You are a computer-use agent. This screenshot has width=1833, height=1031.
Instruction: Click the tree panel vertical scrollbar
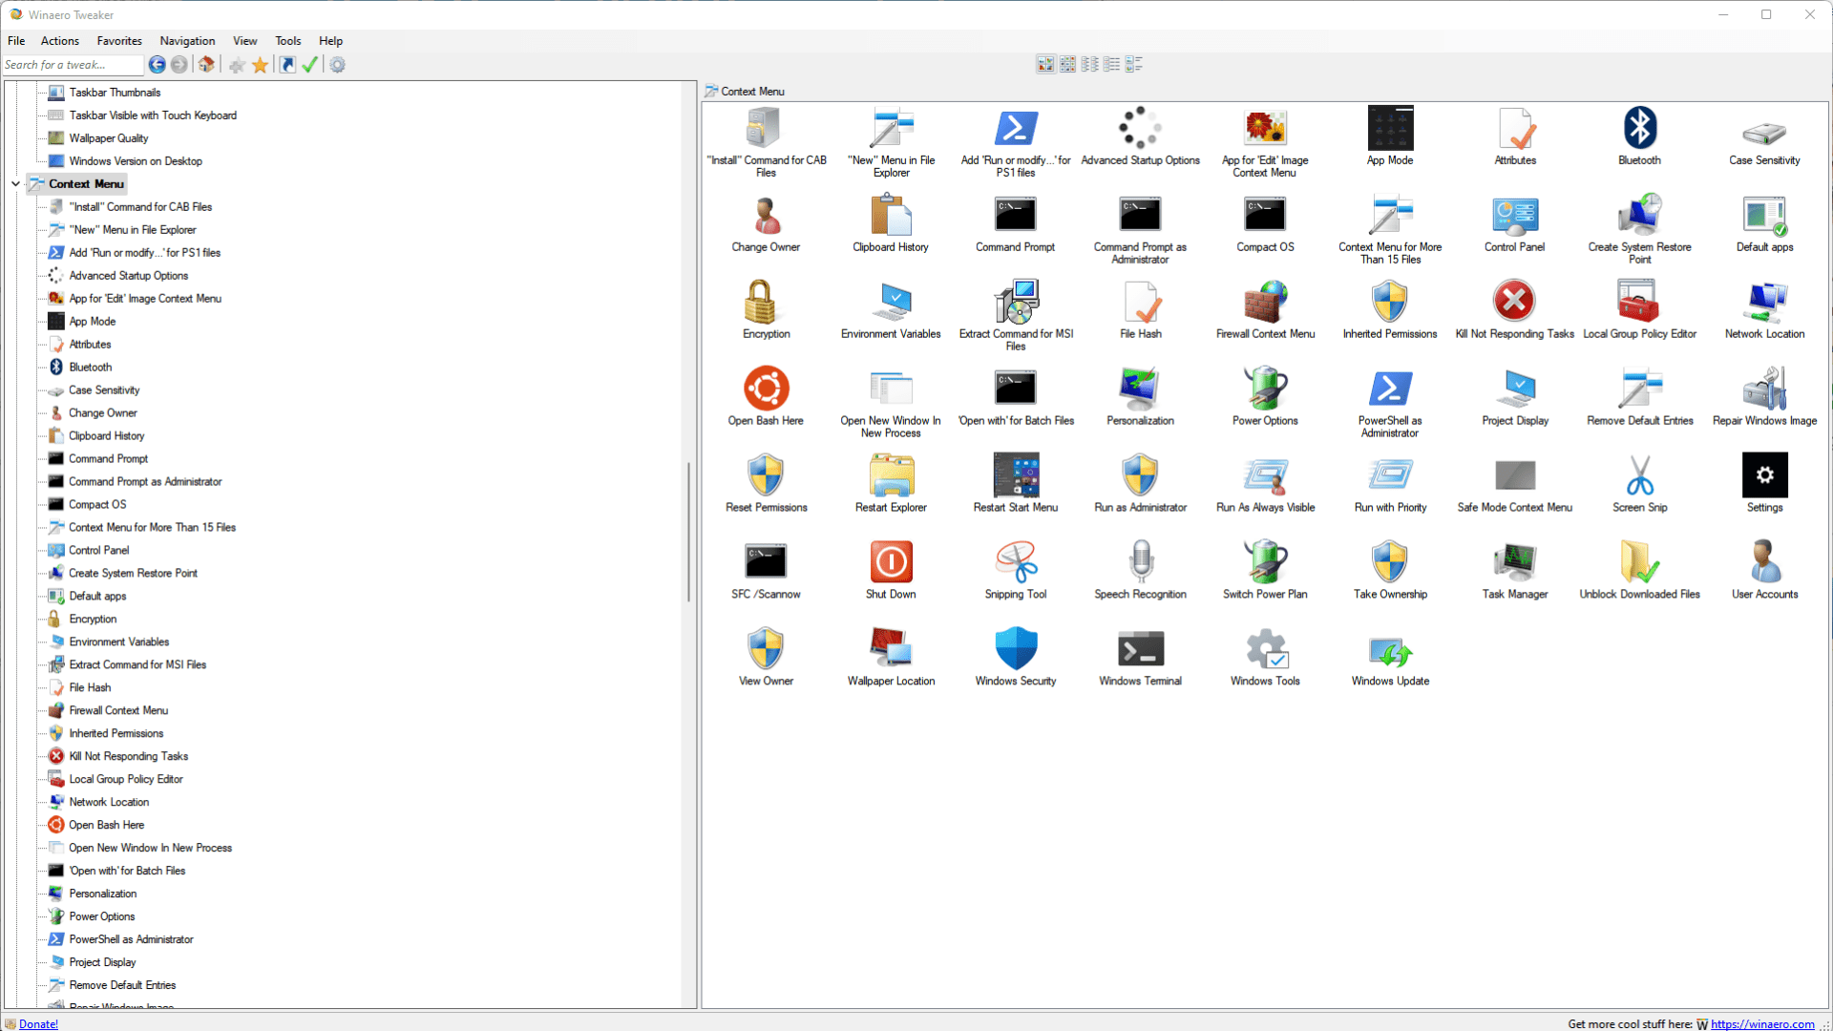pyautogui.click(x=688, y=533)
